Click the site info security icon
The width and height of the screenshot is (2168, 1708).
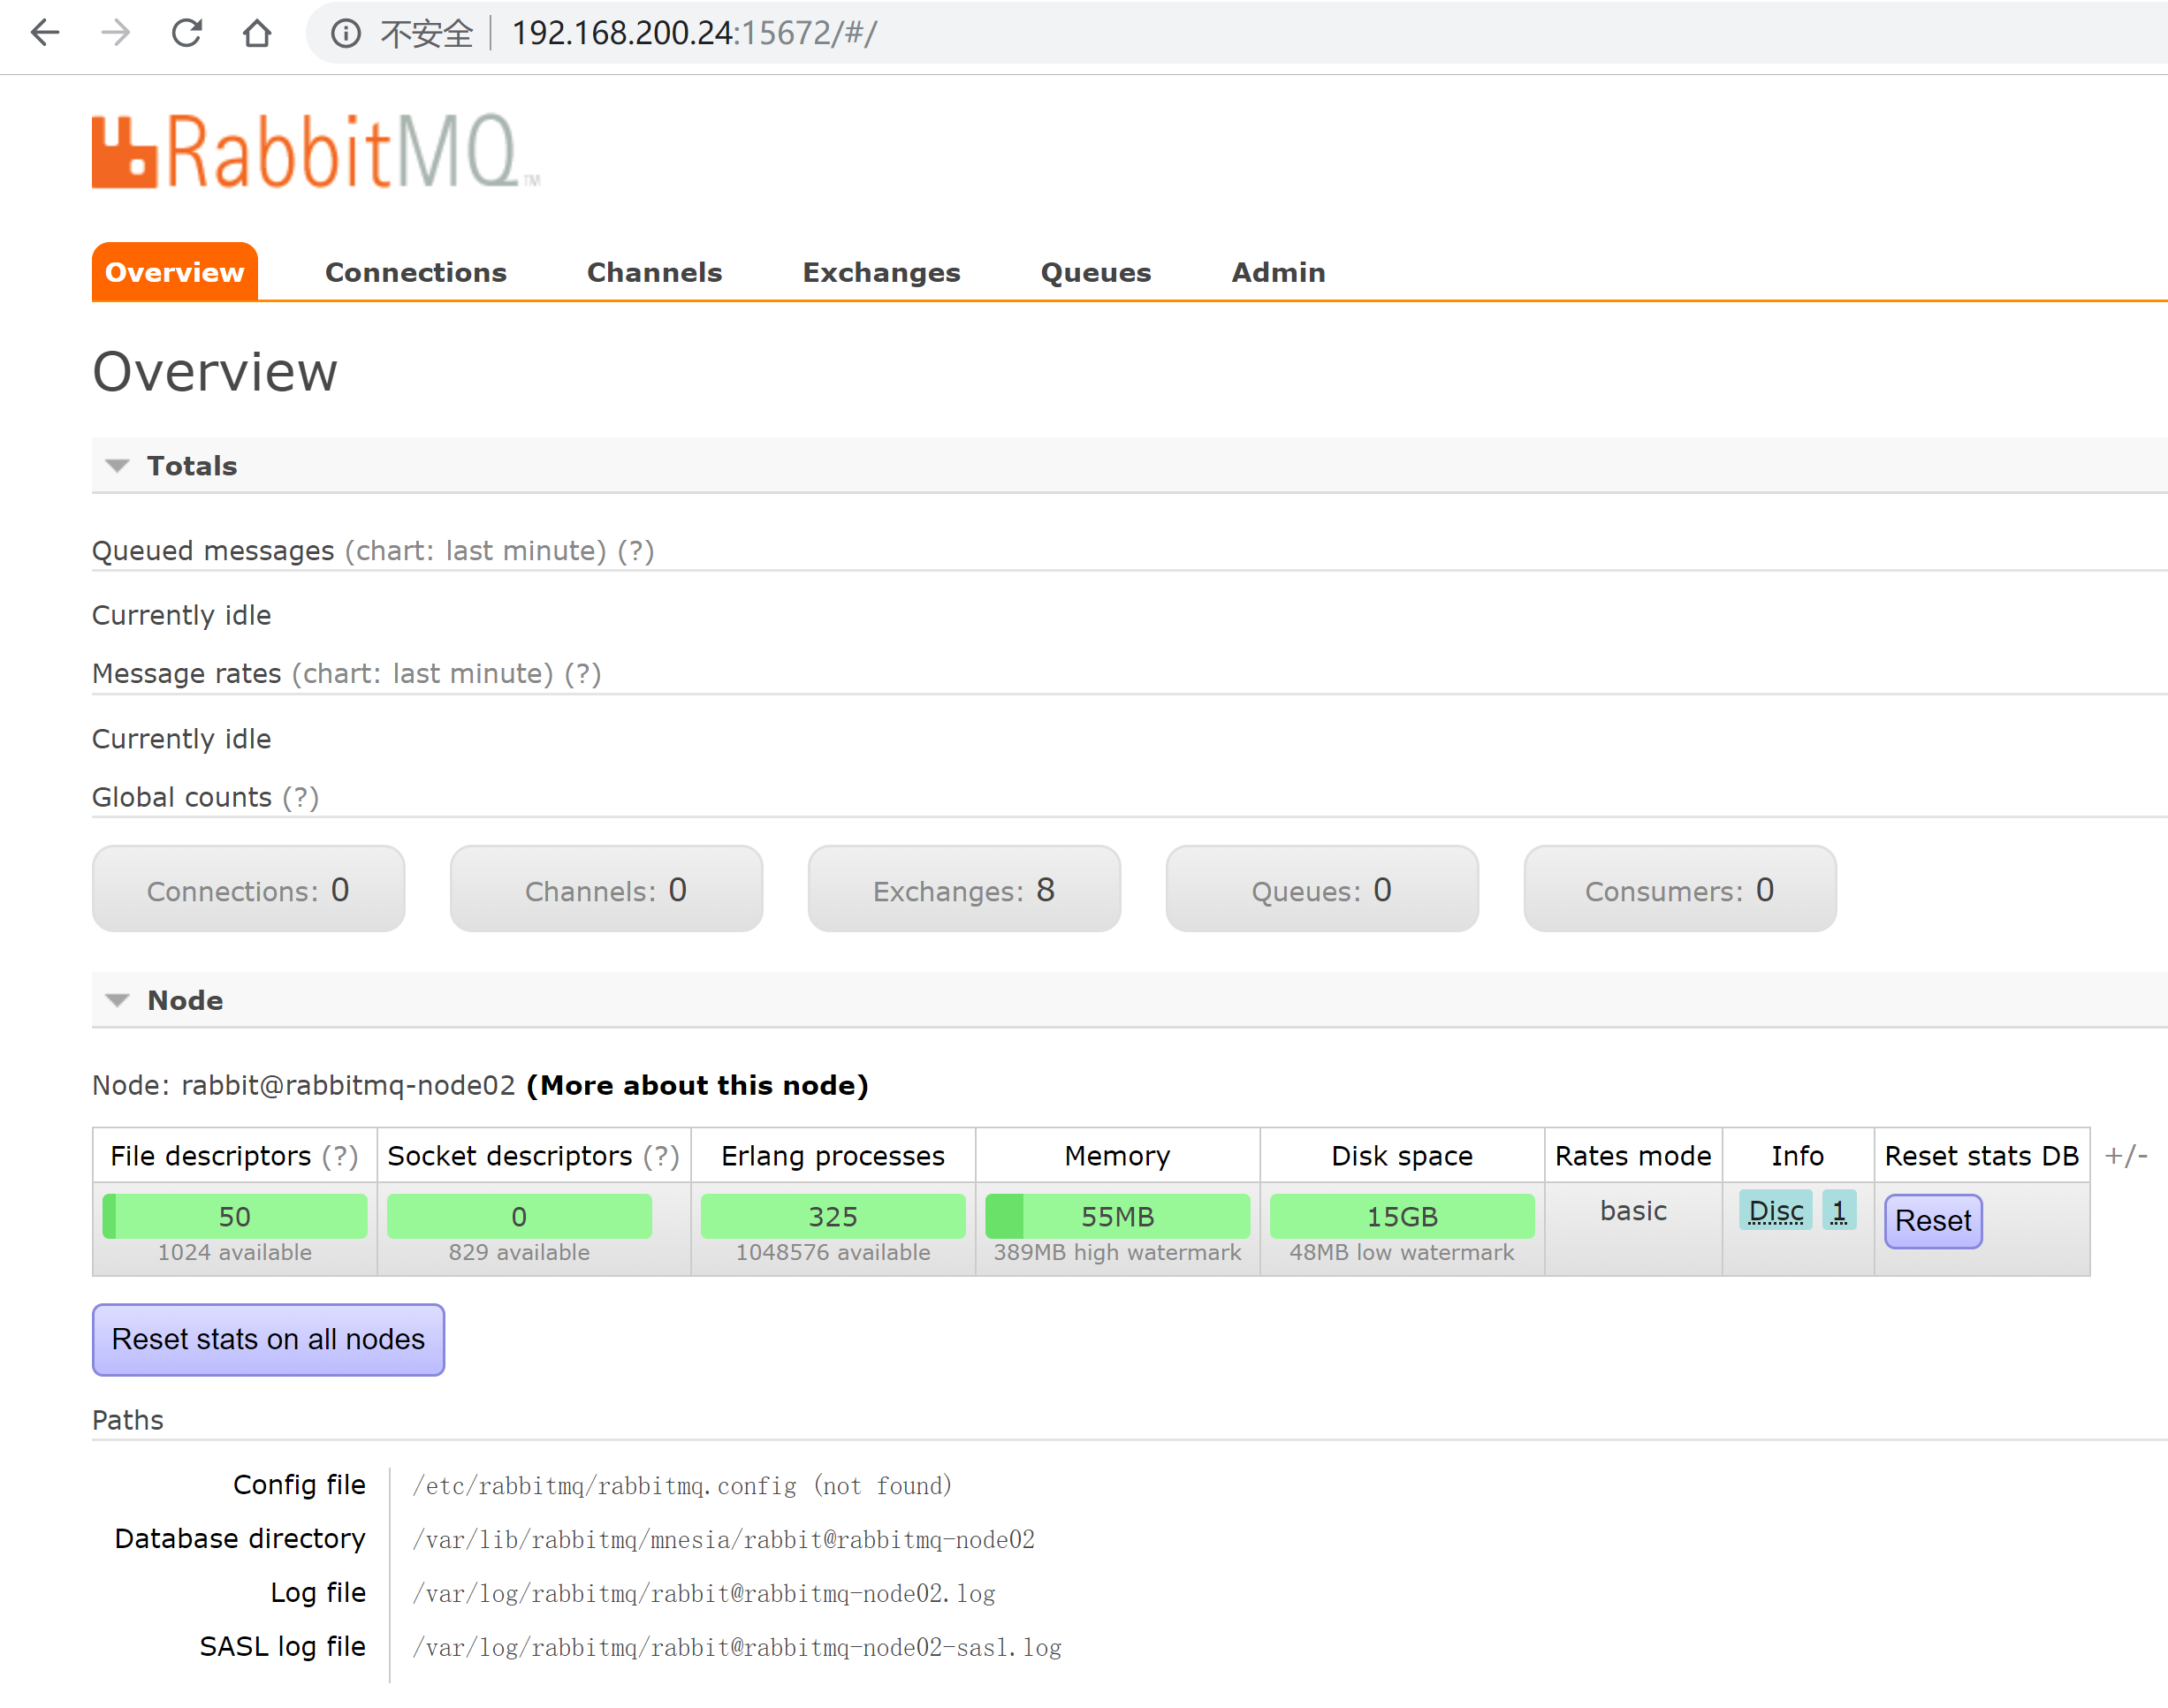346,33
